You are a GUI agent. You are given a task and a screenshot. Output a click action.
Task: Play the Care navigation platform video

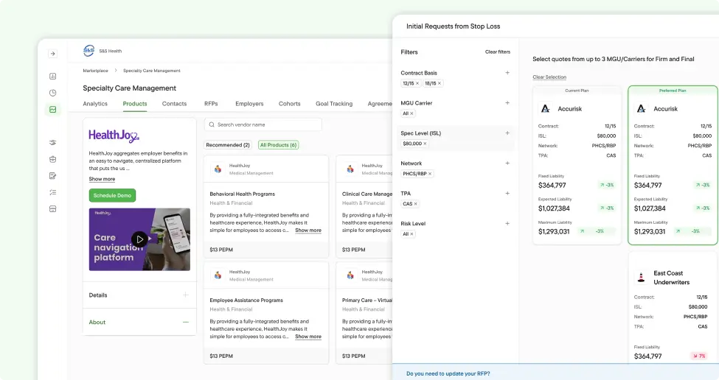coord(139,239)
